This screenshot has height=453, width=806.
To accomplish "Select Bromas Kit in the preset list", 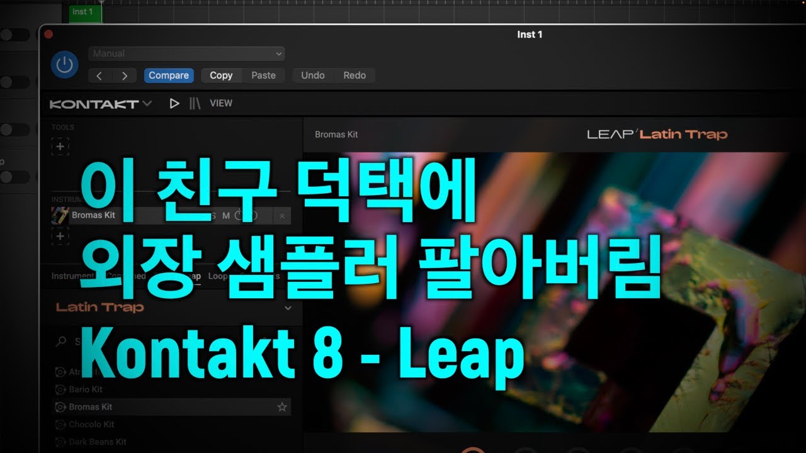I will click(x=171, y=406).
